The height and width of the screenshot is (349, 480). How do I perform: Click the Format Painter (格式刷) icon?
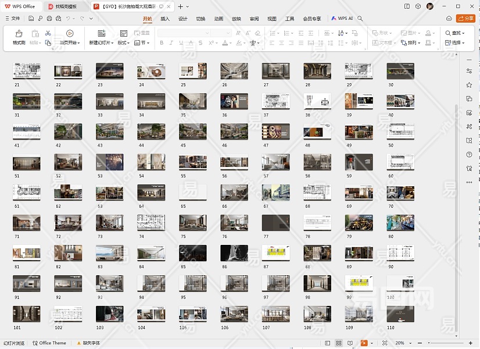19,34
